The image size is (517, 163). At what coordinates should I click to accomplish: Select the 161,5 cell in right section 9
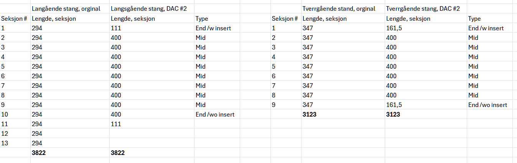click(x=394, y=105)
